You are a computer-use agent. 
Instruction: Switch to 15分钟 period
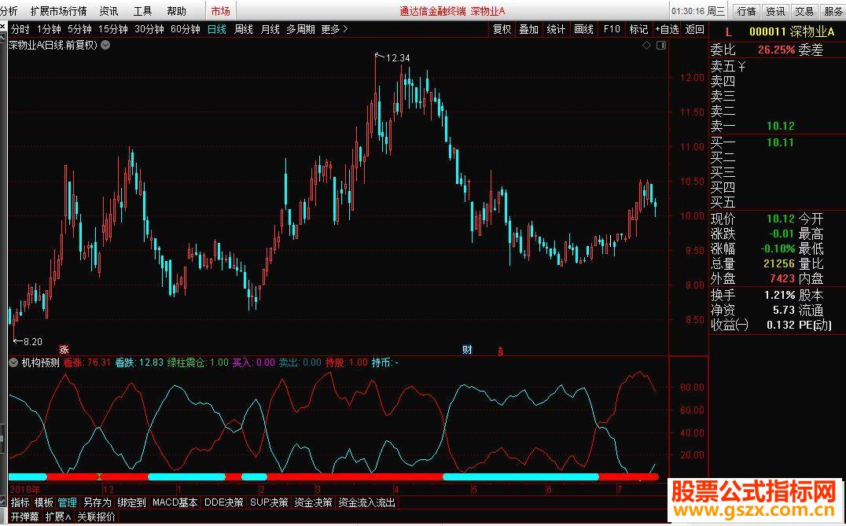(112, 29)
